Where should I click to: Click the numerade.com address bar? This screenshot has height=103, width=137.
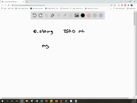(61, 5)
